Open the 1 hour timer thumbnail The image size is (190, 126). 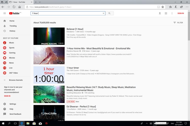pyautogui.click(x=49, y=75)
